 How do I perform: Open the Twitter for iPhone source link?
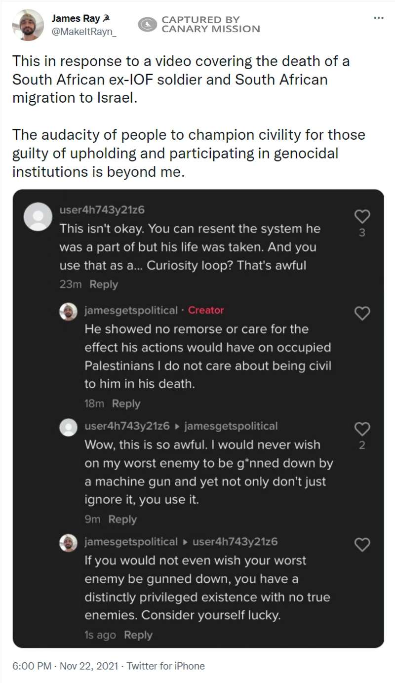165,666
